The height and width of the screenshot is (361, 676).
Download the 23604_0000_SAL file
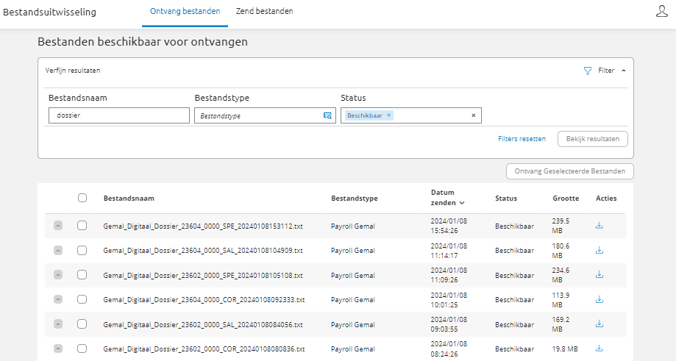[x=599, y=250]
